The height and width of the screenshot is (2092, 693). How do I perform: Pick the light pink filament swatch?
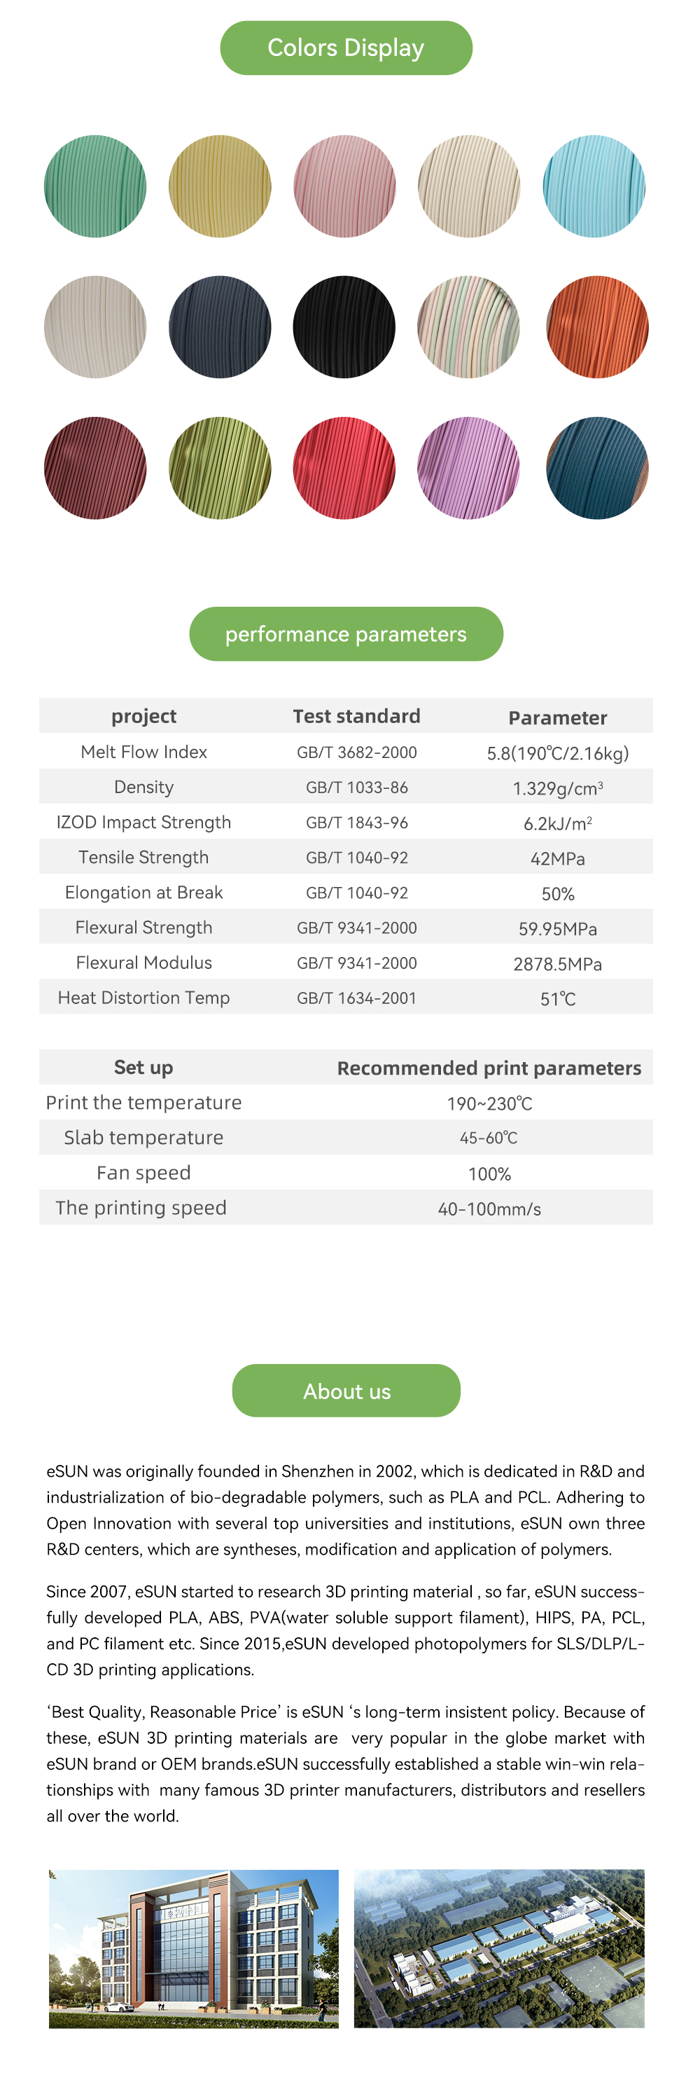(x=344, y=186)
